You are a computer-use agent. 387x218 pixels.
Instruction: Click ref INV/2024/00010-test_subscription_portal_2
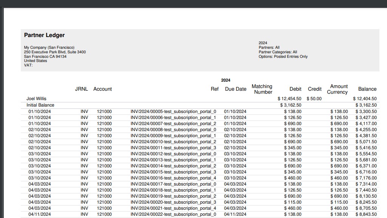click(173, 142)
